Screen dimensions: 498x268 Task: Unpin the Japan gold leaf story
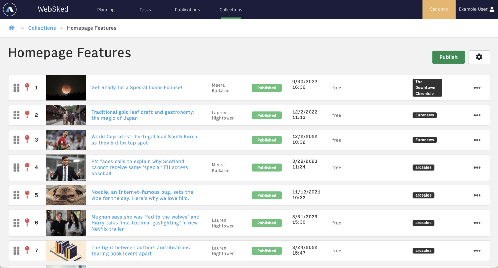[27, 115]
